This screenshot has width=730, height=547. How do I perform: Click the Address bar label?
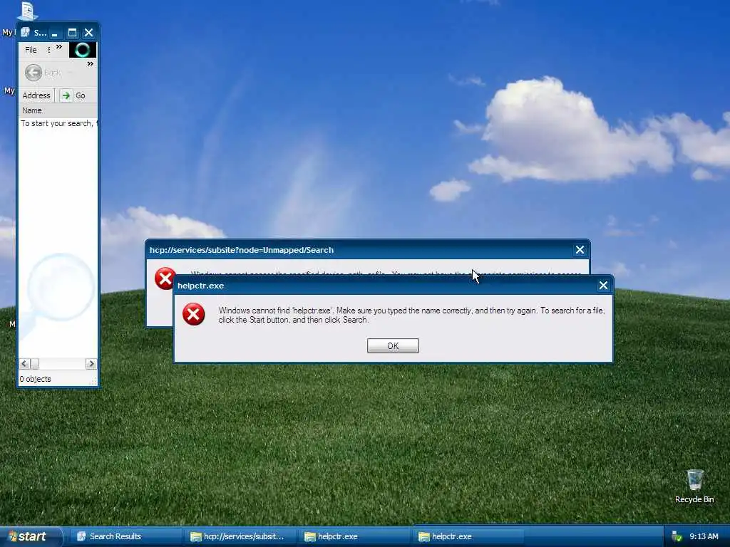[x=36, y=95]
